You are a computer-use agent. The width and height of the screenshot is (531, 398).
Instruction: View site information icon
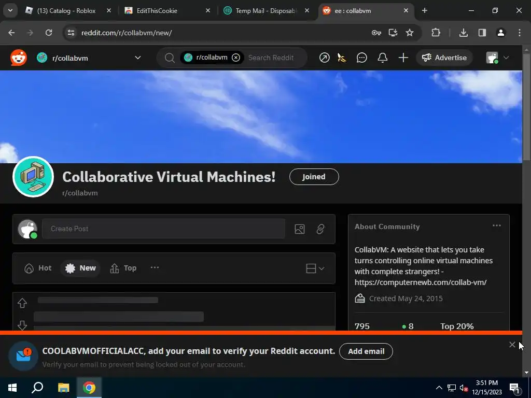[x=71, y=33]
